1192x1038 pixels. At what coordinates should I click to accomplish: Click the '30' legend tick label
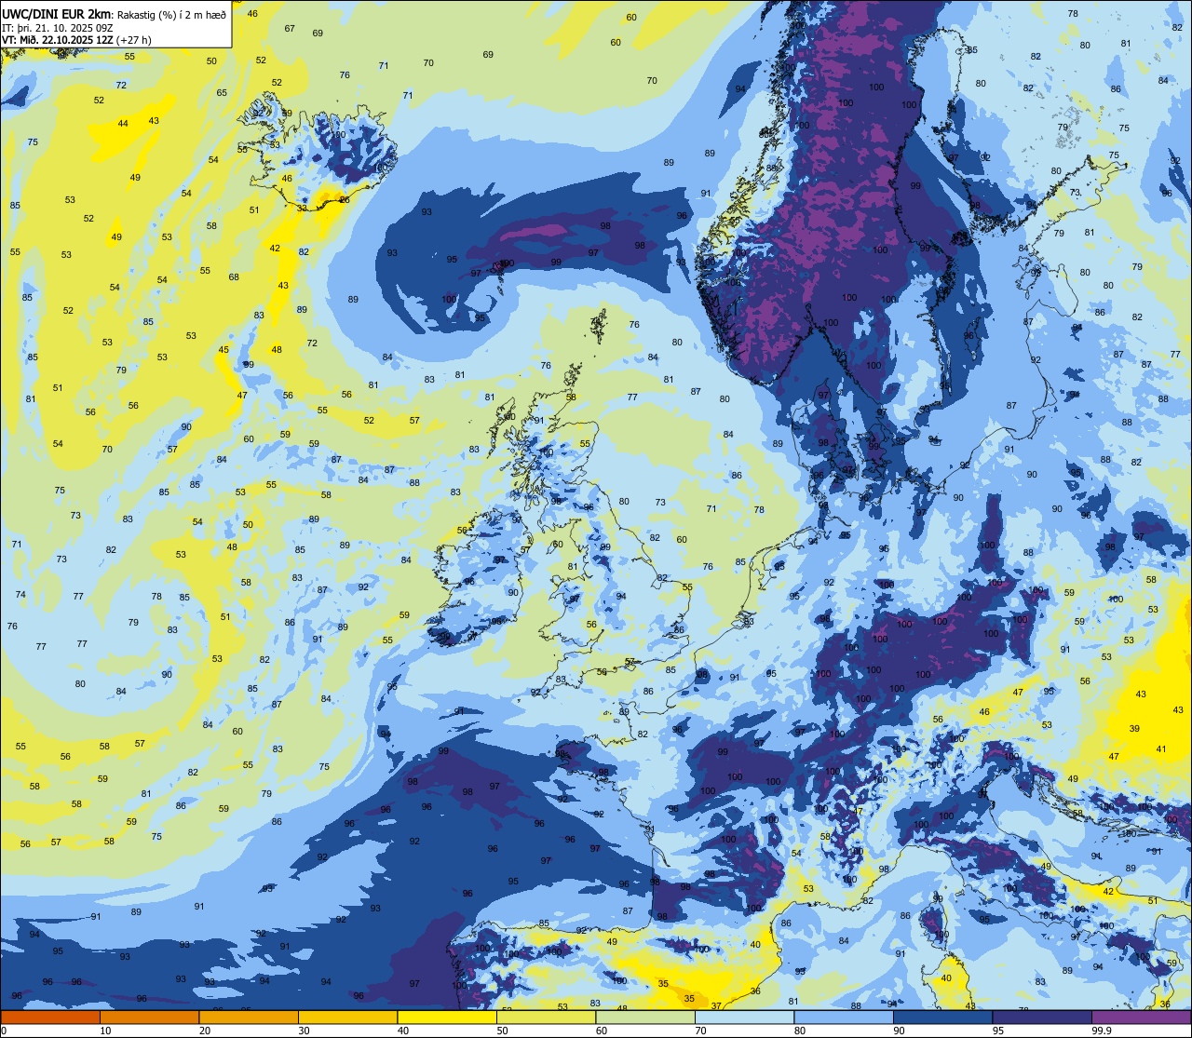tap(304, 1031)
